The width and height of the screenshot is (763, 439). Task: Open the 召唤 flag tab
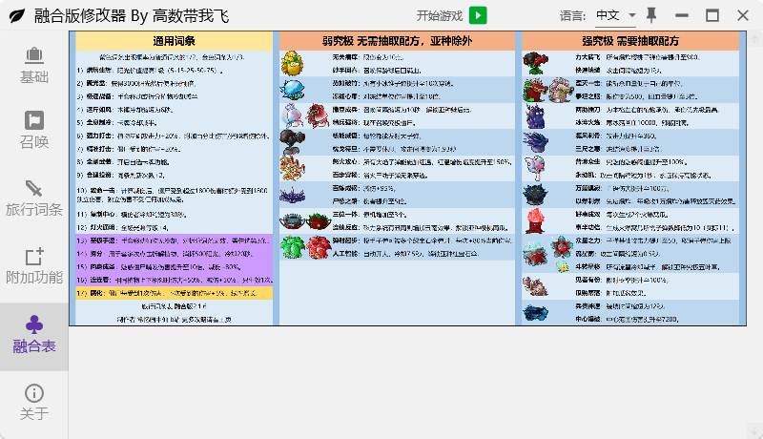(34, 130)
